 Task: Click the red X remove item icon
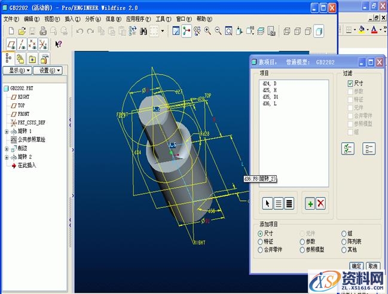click(320, 204)
